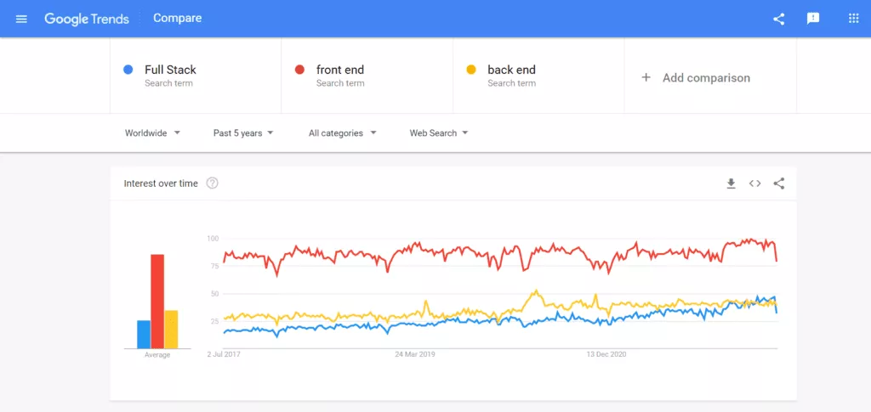Click the embed code icon
Image resolution: width=871 pixels, height=412 pixels.
pyautogui.click(x=754, y=183)
